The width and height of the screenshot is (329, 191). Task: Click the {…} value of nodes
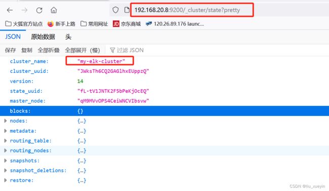point(81,121)
